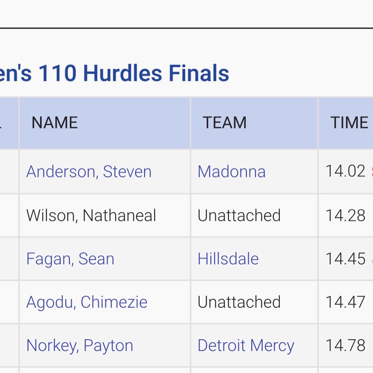Viewport: 373px width, 373px height.
Task: Open Norkey, Payton athlete profile
Action: point(80,345)
